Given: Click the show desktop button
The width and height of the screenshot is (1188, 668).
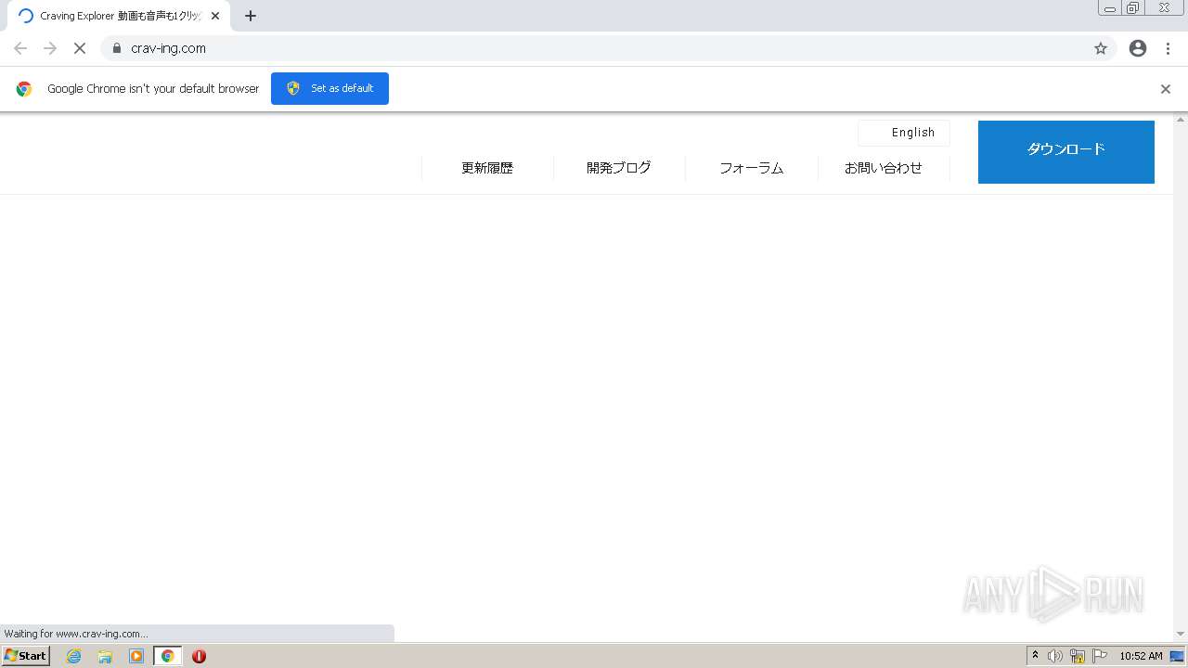Looking at the screenshot, I should tap(1178, 656).
